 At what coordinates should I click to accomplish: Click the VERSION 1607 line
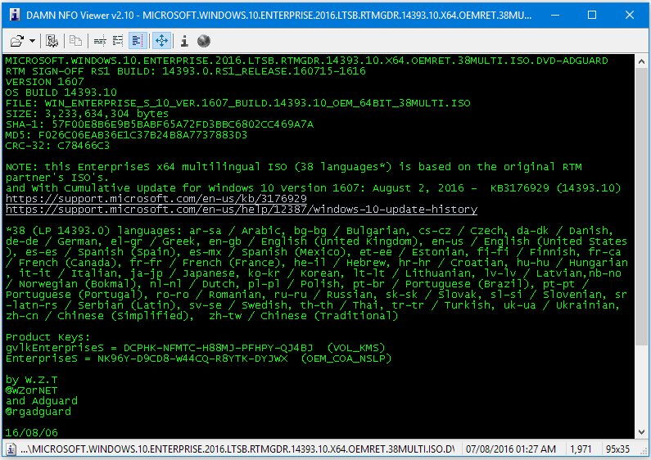coord(45,82)
